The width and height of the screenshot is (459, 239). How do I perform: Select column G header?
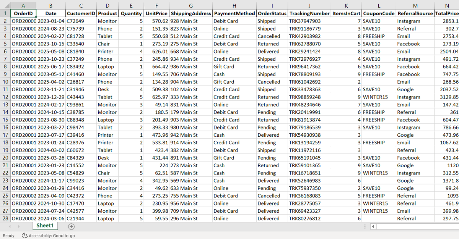point(191,6)
